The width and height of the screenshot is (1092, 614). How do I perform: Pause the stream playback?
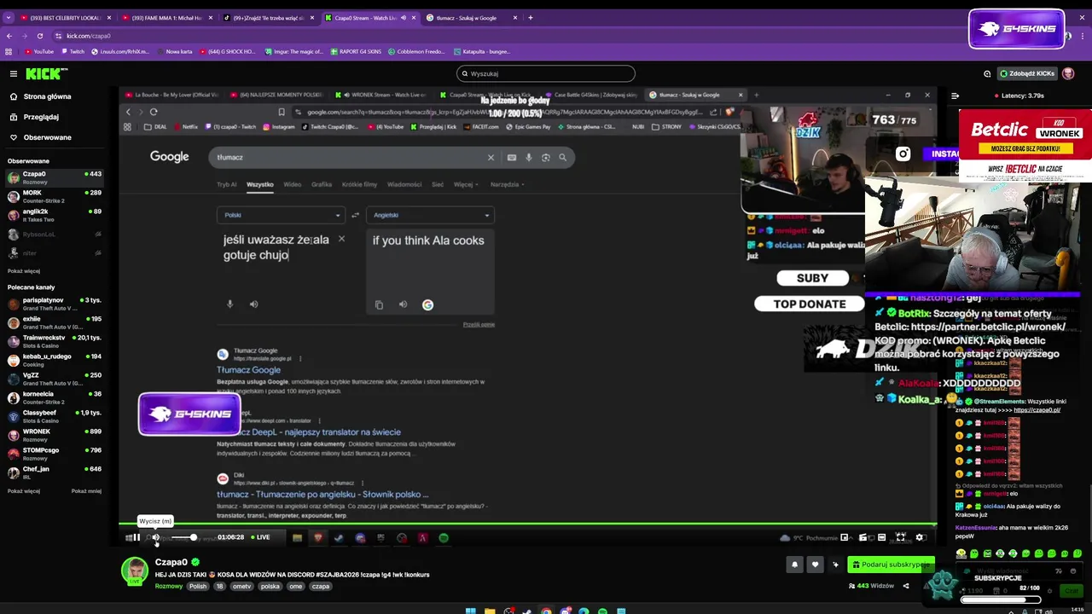[135, 537]
